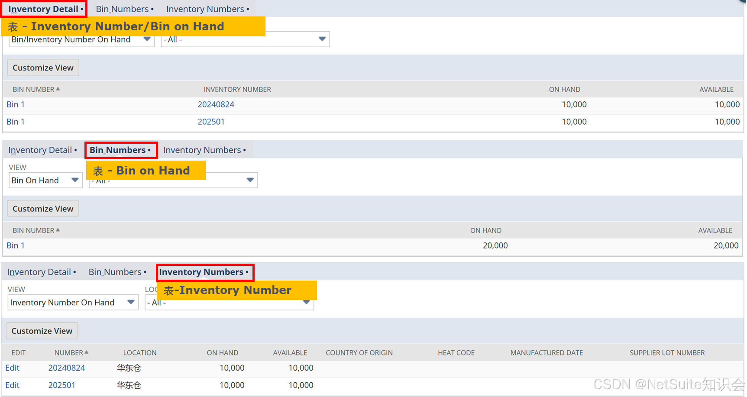The height and width of the screenshot is (397, 747).
Task: Open the Inventory Detail tab
Action: click(43, 9)
